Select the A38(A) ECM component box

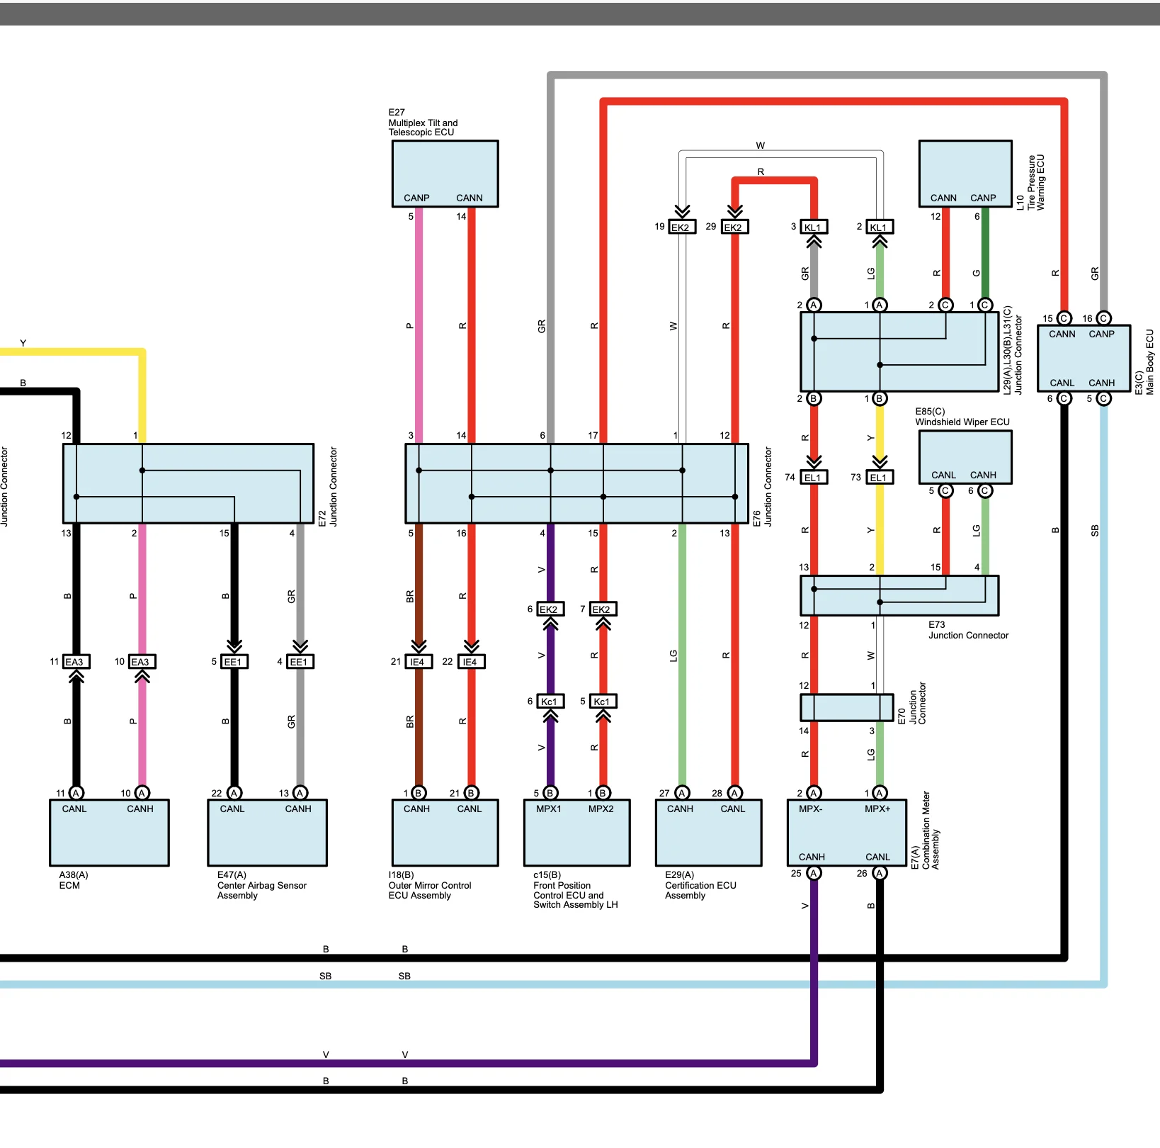(x=109, y=833)
